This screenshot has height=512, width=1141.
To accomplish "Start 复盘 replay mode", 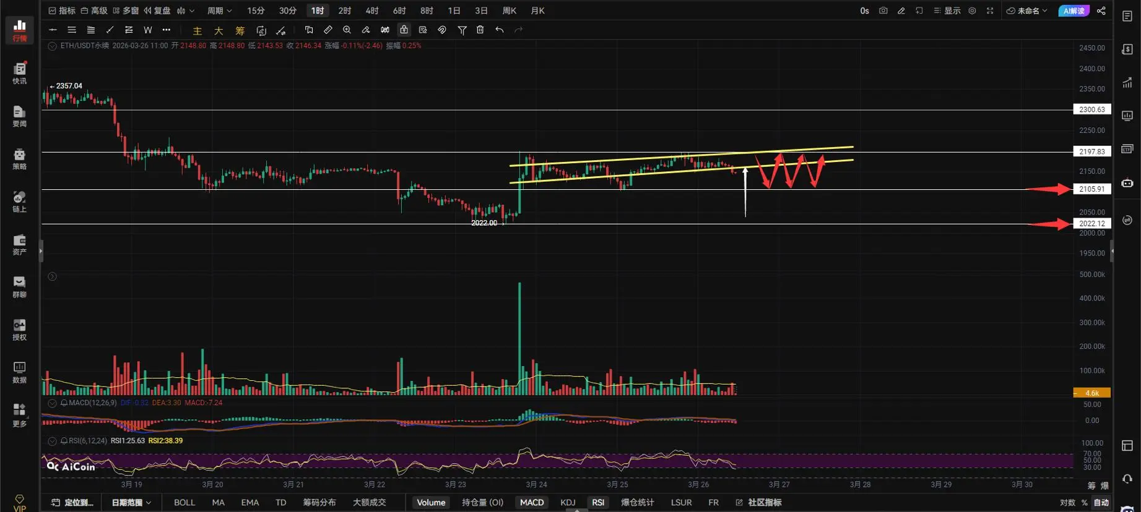I will (157, 11).
